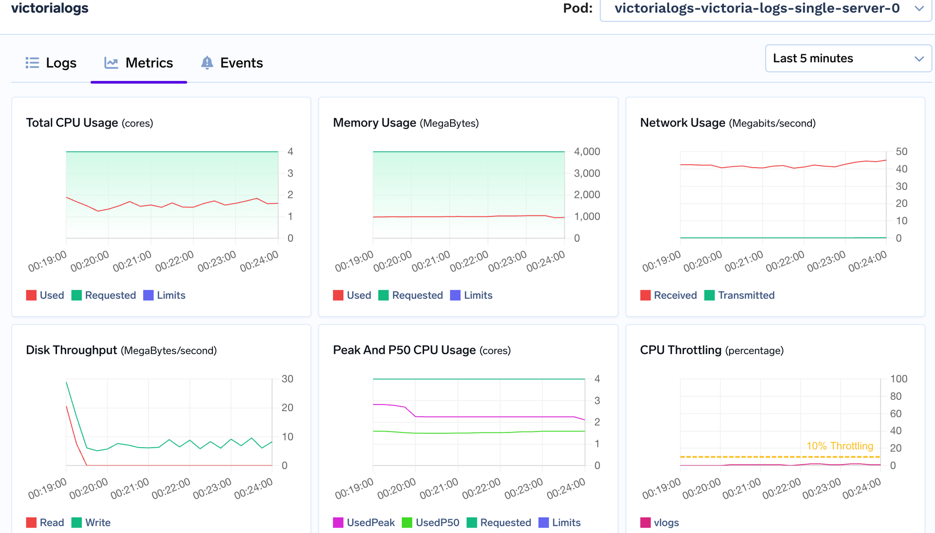The height and width of the screenshot is (533, 935).
Task: Click the victorialogs title link
Action: coord(49,8)
